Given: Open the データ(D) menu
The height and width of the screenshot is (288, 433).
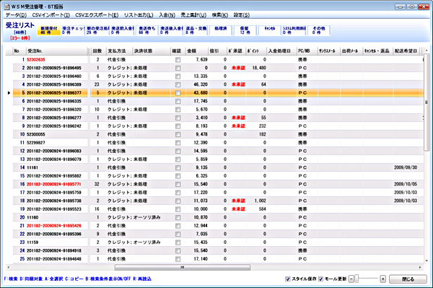Looking at the screenshot, I should [17, 15].
